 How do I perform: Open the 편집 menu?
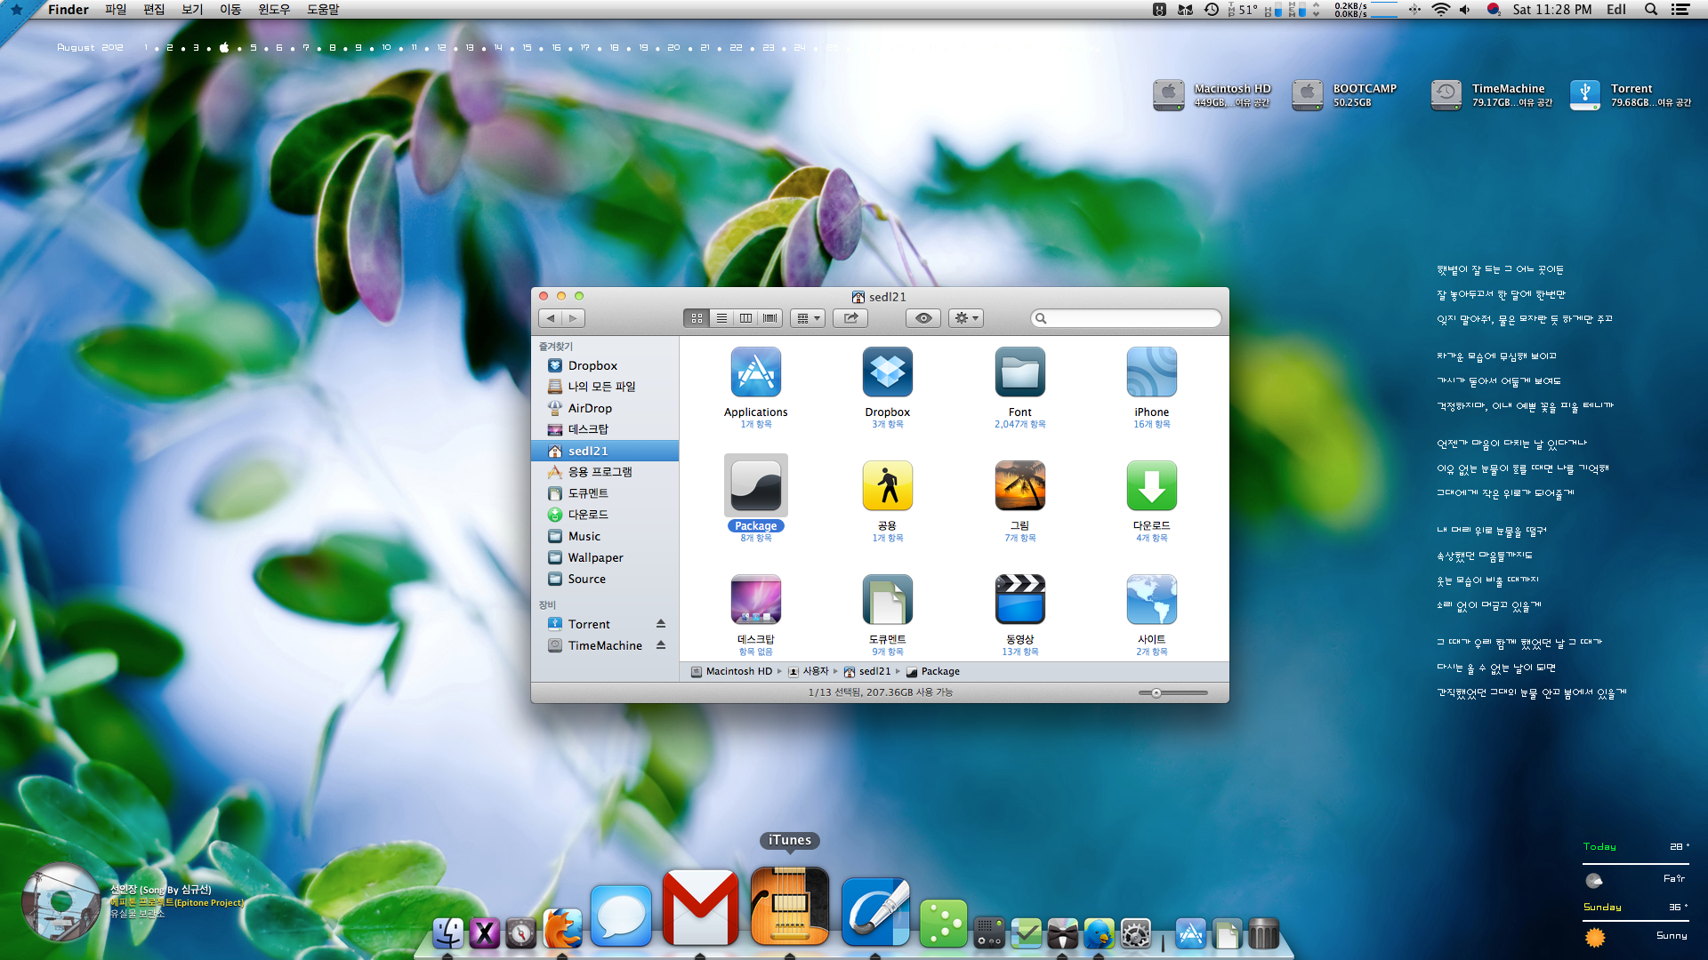tap(154, 10)
